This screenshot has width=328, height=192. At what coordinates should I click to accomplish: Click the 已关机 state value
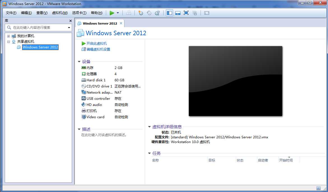coord(176,132)
